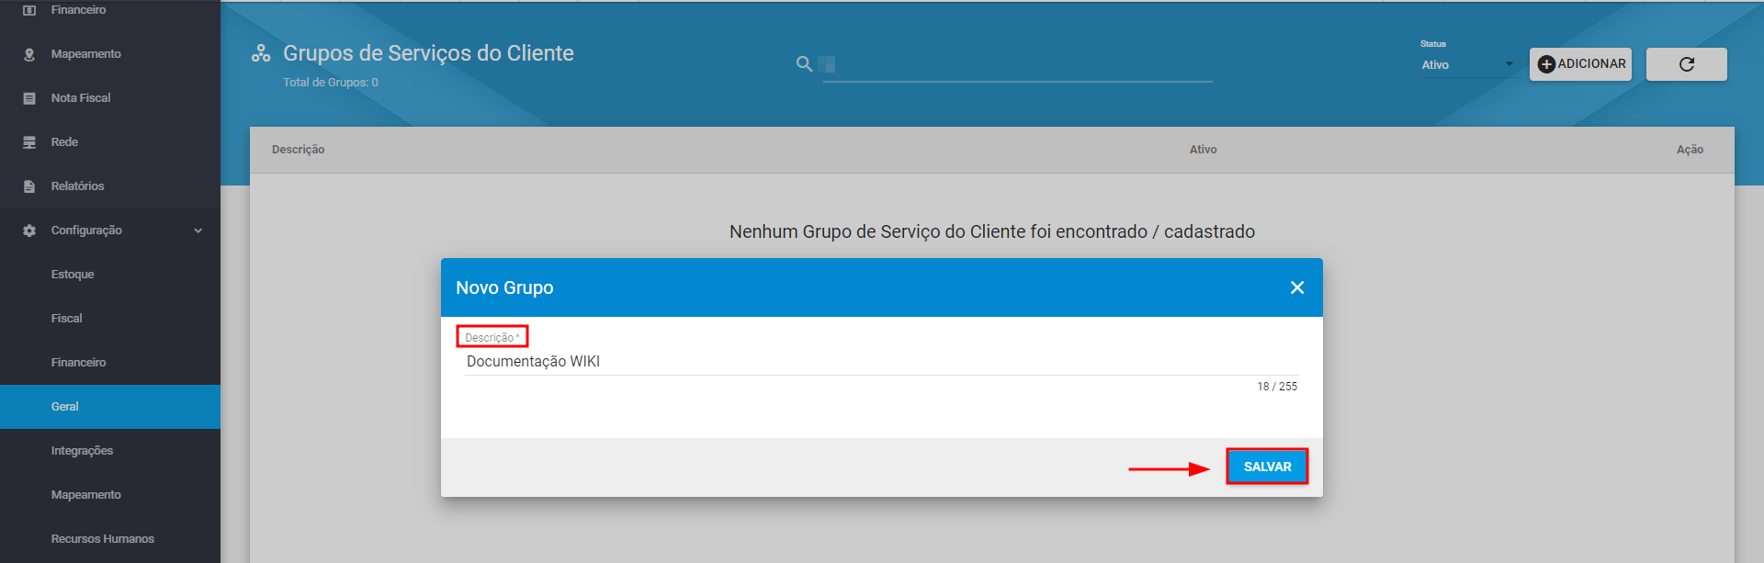Click the Mapeamento pin icon in sidebar
Image resolution: width=1764 pixels, height=563 pixels.
pyautogui.click(x=29, y=54)
